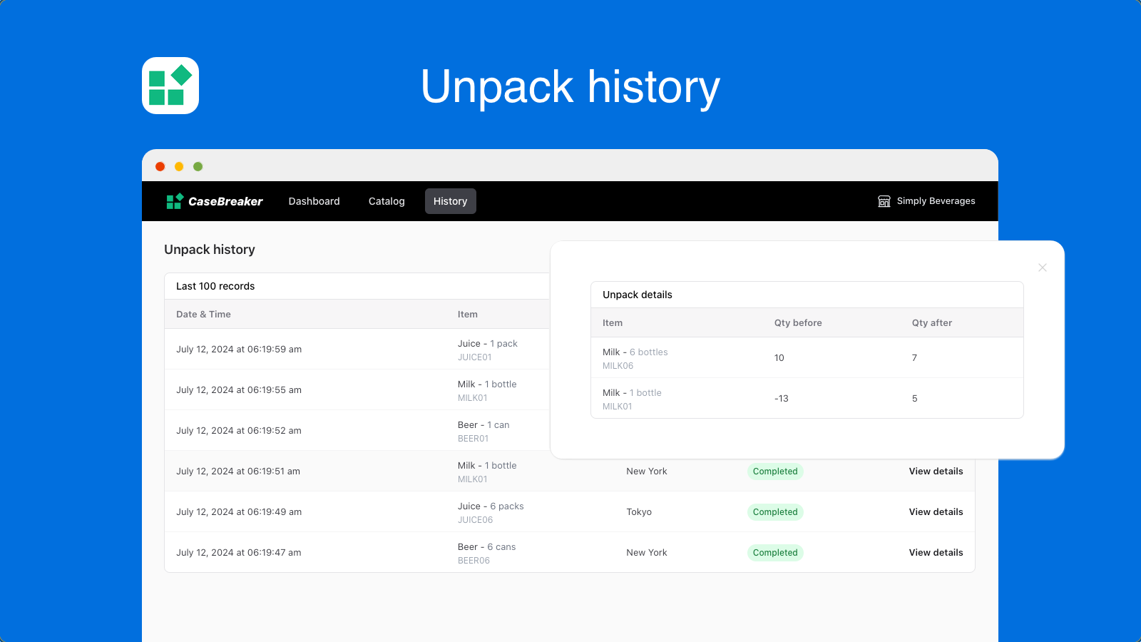Click Qty before value -13
Image resolution: width=1141 pixels, height=642 pixels.
782,399
